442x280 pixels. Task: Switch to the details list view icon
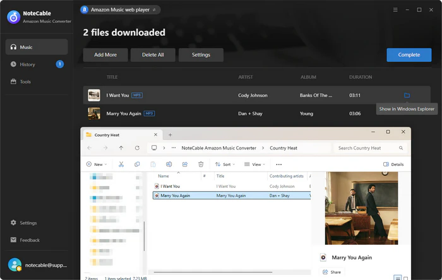point(397,277)
